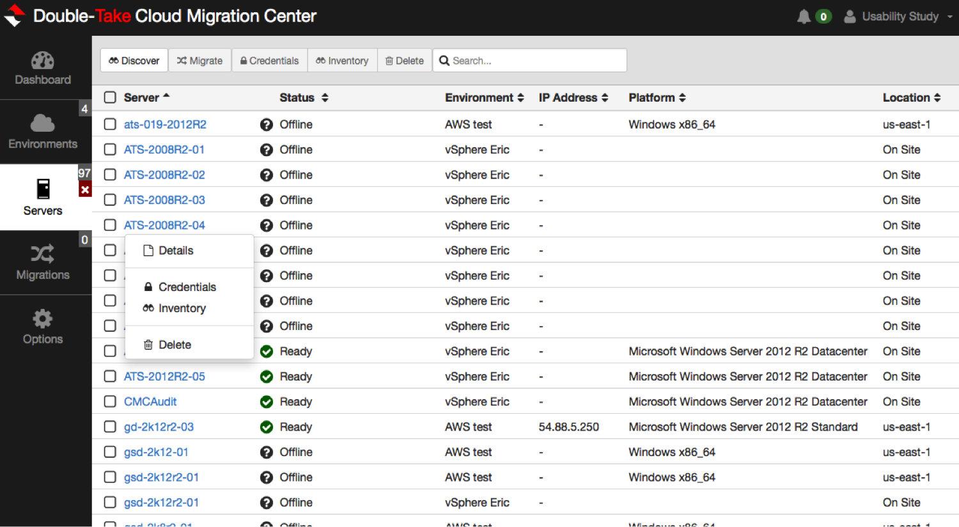Open the ats-019-2012R2 server link
This screenshot has height=527, width=959.
pyautogui.click(x=165, y=125)
